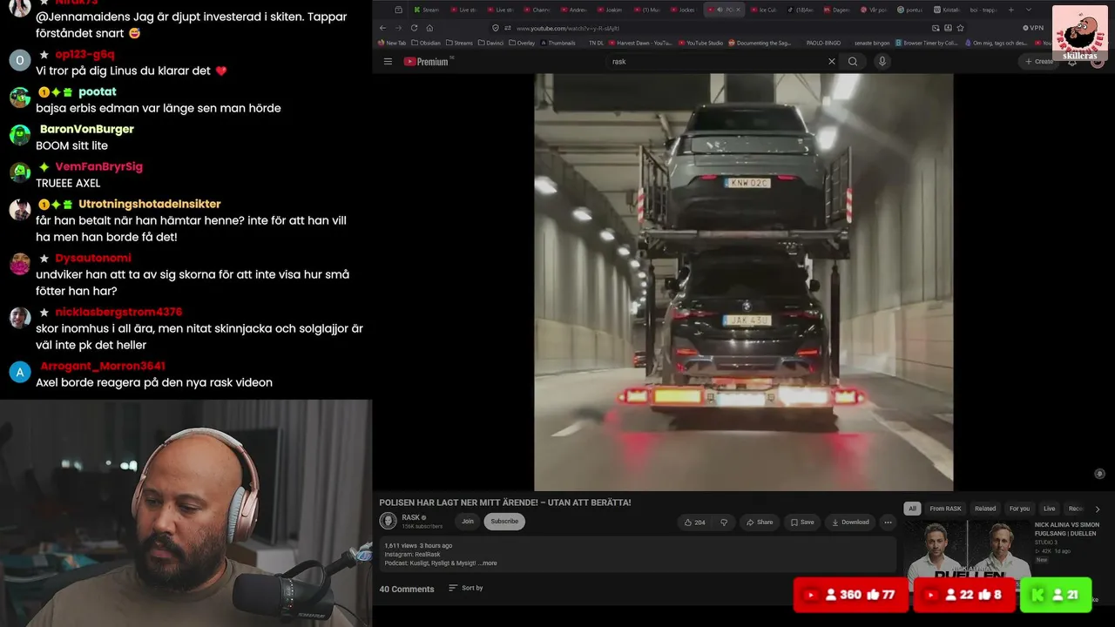1115x627 pixels.
Task: Open the Harvest Dawn bookmark
Action: (640, 43)
